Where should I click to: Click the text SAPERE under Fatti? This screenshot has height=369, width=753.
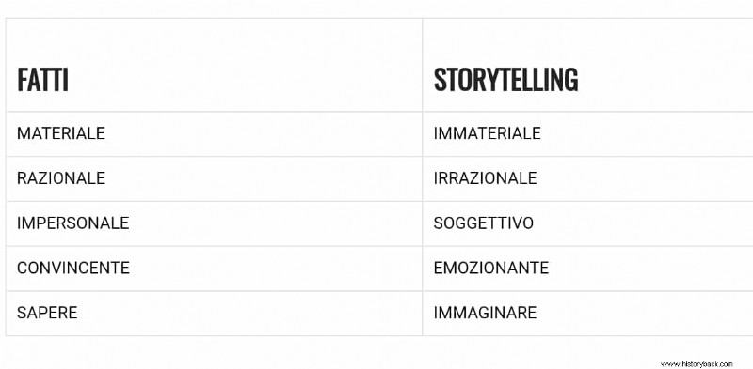(x=47, y=313)
